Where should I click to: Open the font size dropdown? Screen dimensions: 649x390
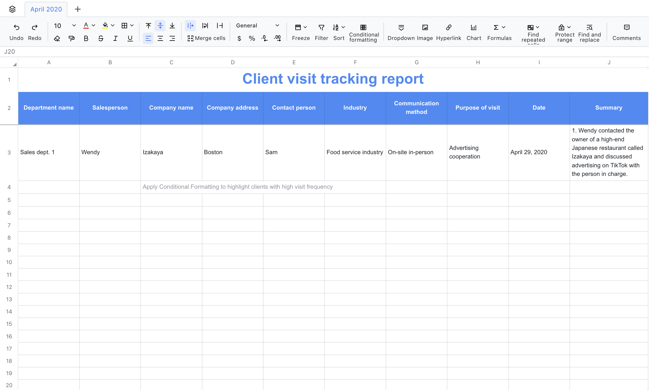74,26
